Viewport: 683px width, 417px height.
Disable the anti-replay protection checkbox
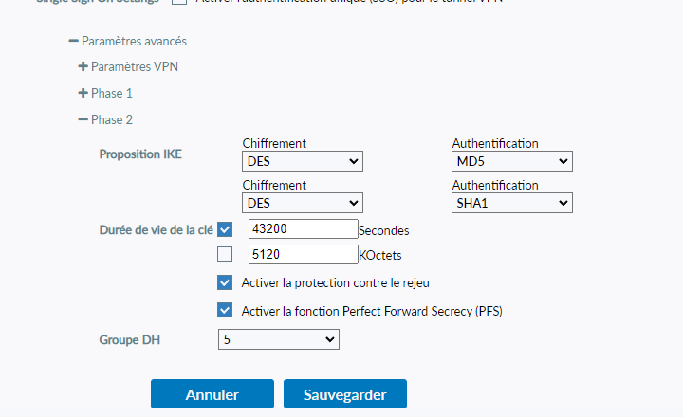point(225,281)
